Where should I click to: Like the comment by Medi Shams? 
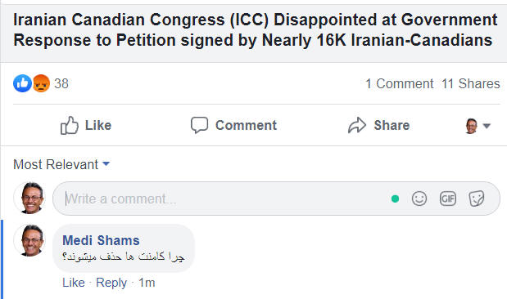click(x=74, y=283)
